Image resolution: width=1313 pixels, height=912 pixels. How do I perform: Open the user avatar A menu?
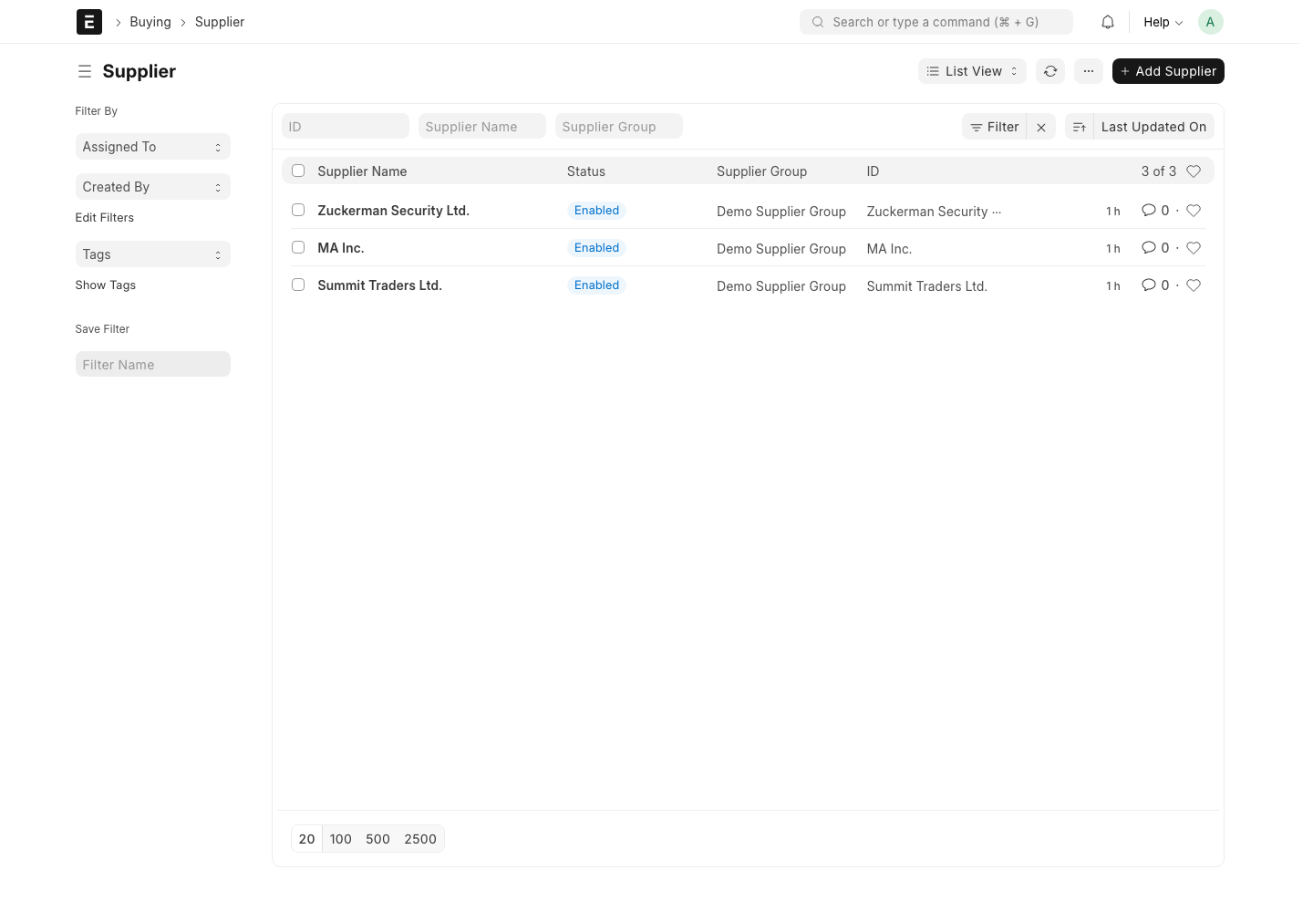click(1210, 22)
